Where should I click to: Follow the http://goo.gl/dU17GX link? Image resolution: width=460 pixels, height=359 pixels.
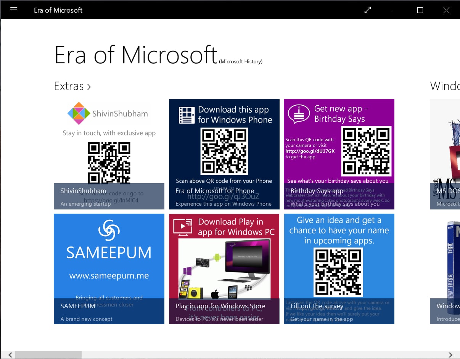tap(310, 151)
